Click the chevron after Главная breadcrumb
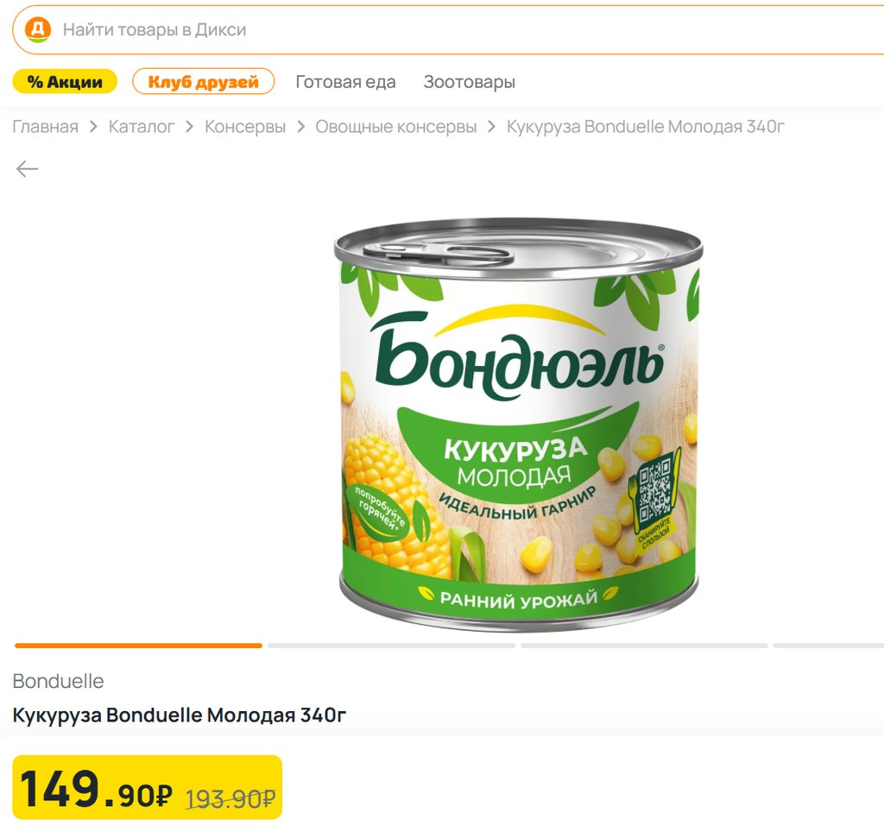884x832 pixels. coord(93,128)
